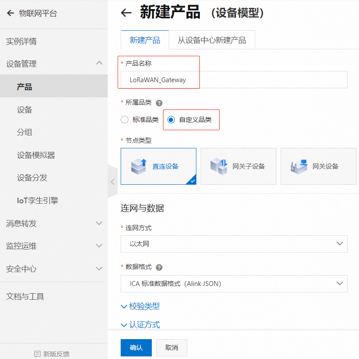Click the 网关子设备 cube icon
359x359 pixels.
(x=219, y=167)
